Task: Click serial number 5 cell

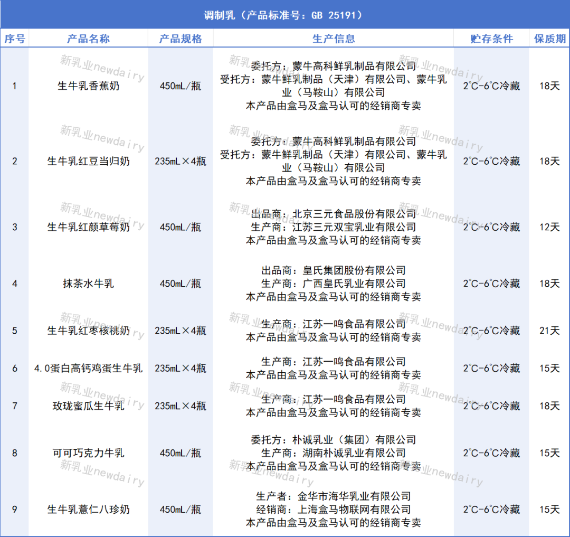Action: [15, 331]
